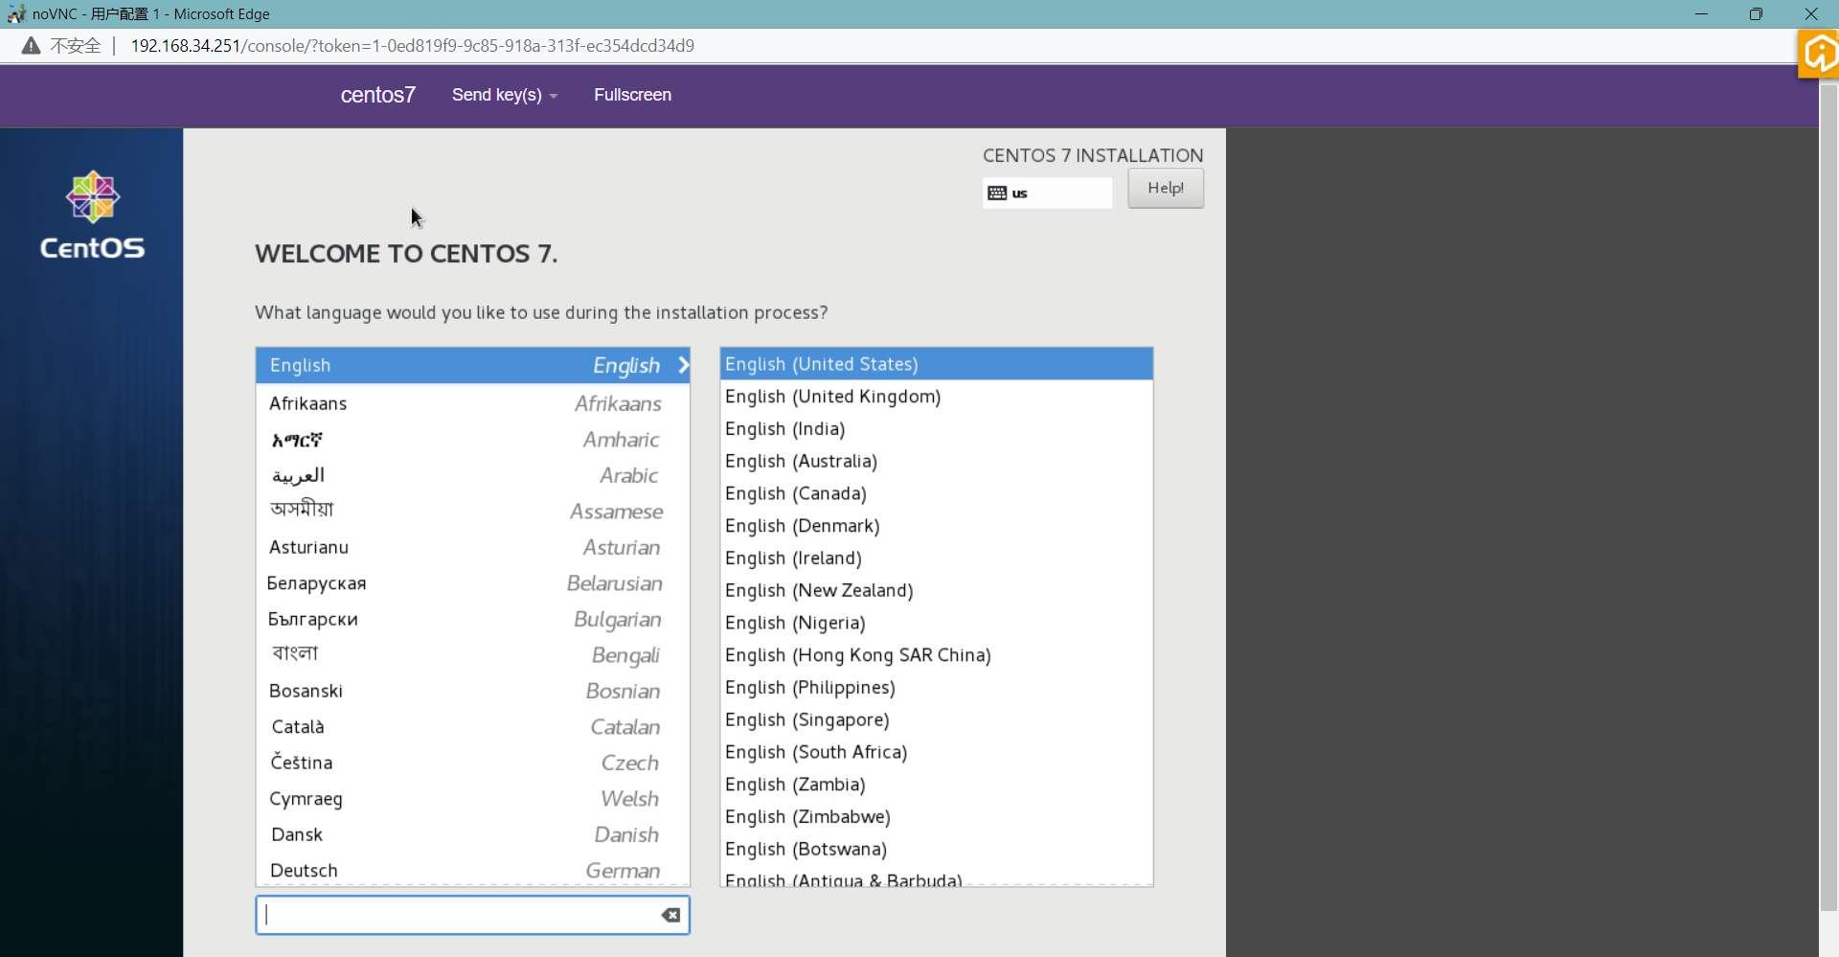
Task: Select English in the language list
Action: click(472, 365)
